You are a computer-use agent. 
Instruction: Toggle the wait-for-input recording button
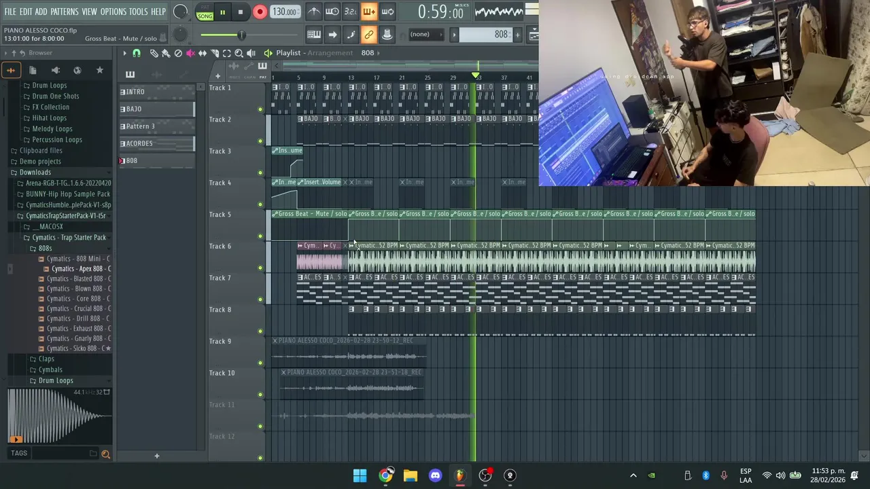point(332,12)
